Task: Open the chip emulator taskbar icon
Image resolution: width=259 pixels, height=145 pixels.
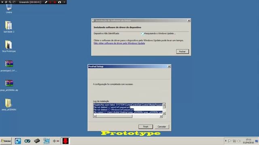Action: point(37,141)
